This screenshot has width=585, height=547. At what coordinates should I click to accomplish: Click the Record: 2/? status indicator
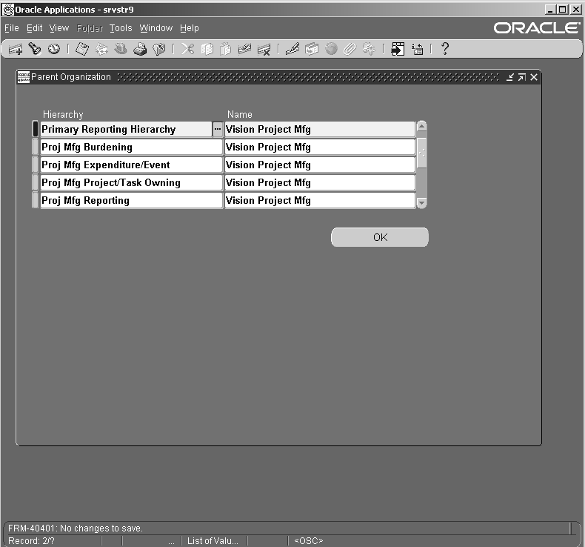point(31,540)
